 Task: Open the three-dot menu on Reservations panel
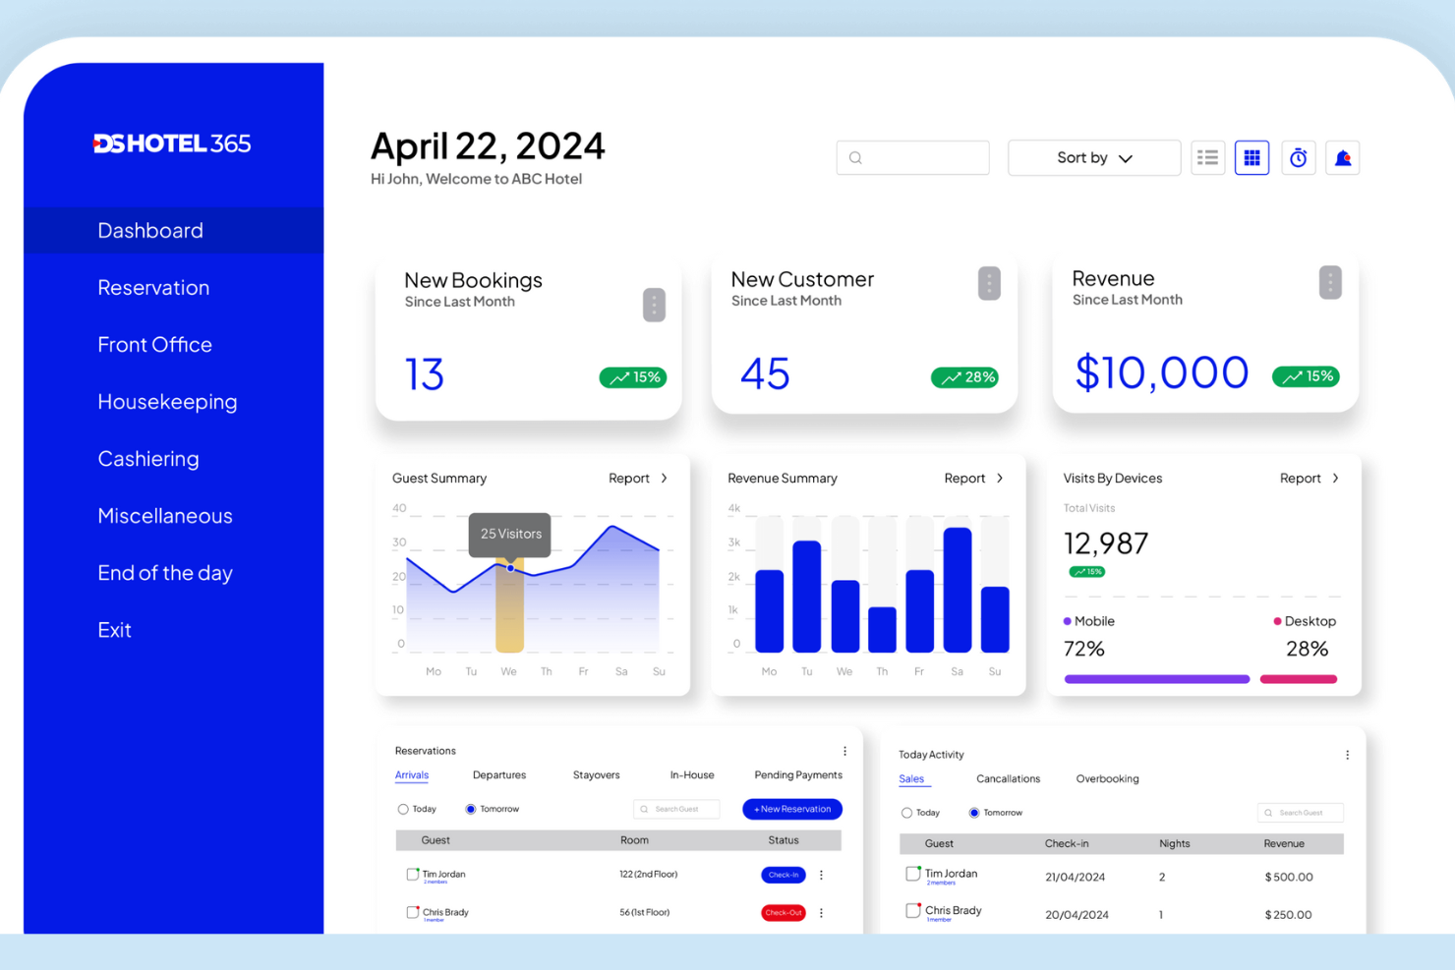(844, 750)
